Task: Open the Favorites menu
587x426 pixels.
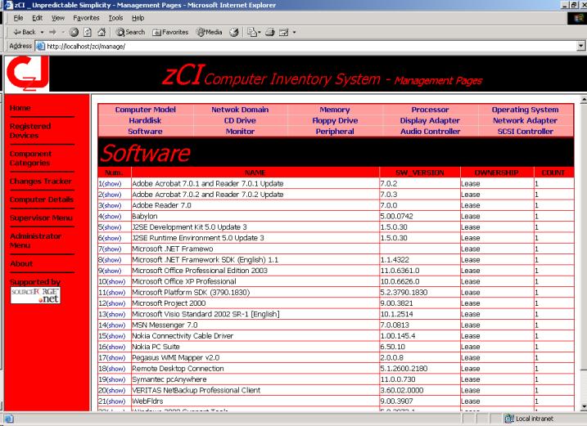Action: pyautogui.click(x=86, y=18)
